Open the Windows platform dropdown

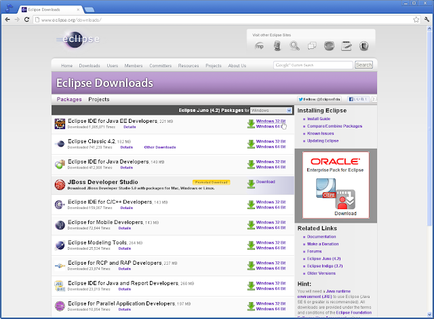coord(271,110)
